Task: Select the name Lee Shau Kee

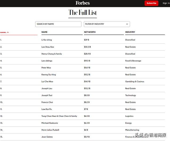Action: 48,47
